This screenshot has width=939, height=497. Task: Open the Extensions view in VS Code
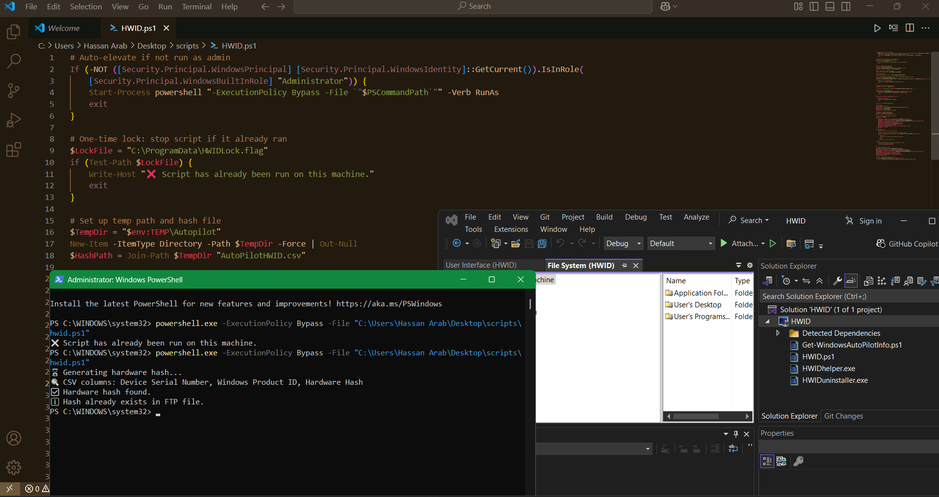point(14,149)
